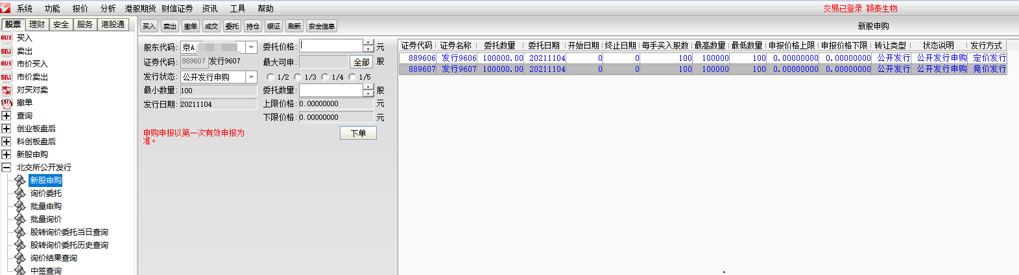
Task: Select the 1/3 quantity radio button
Action: tap(298, 77)
